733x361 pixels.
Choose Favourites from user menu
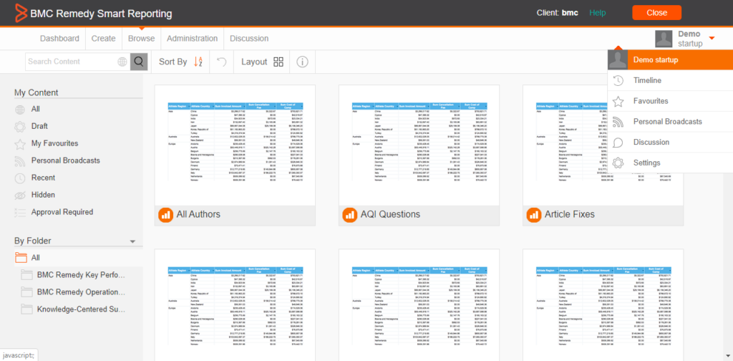(x=670, y=101)
